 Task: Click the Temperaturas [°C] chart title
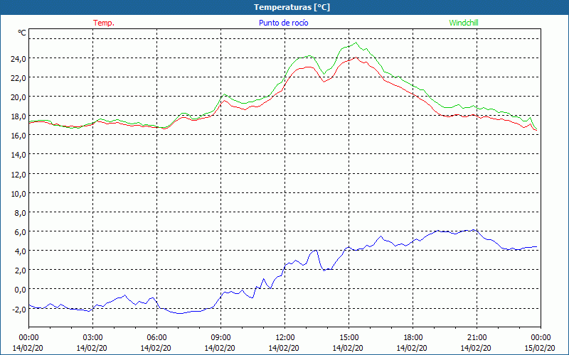[292, 7]
